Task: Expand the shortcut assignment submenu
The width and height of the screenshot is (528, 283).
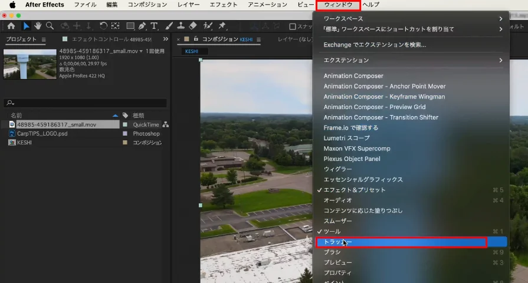Action: pyautogui.click(x=411, y=29)
